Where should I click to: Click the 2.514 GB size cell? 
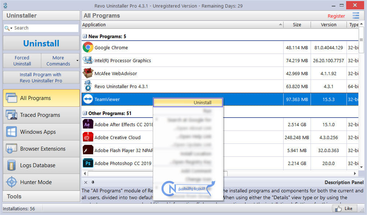click(297, 125)
